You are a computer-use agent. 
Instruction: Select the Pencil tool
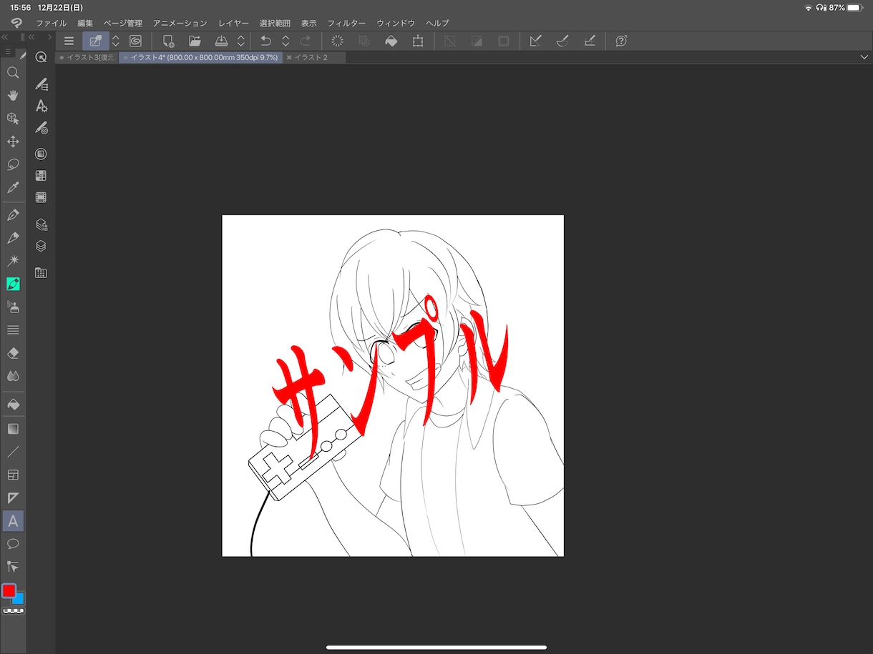tap(13, 238)
